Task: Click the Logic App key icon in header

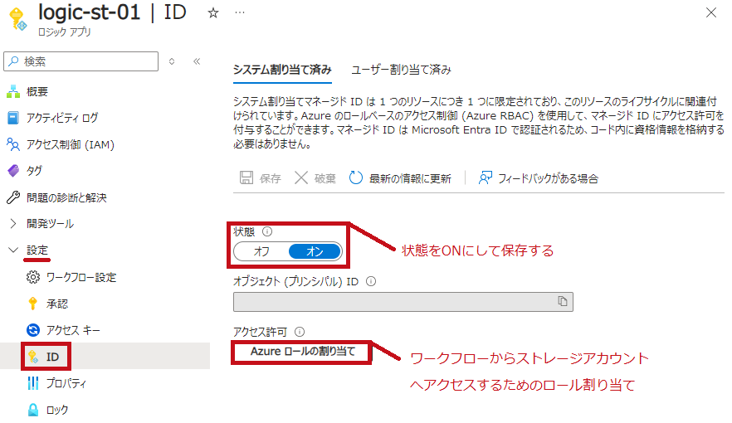Action: point(17,18)
